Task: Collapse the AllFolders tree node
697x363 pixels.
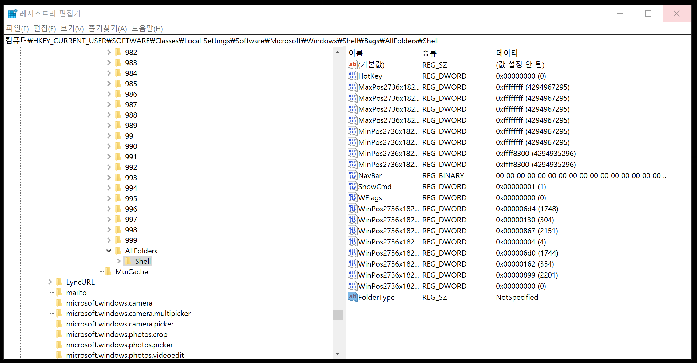Action: point(109,251)
